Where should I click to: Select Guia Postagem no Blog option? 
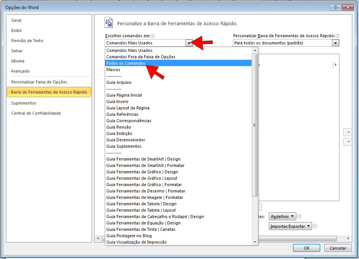(x=178, y=236)
